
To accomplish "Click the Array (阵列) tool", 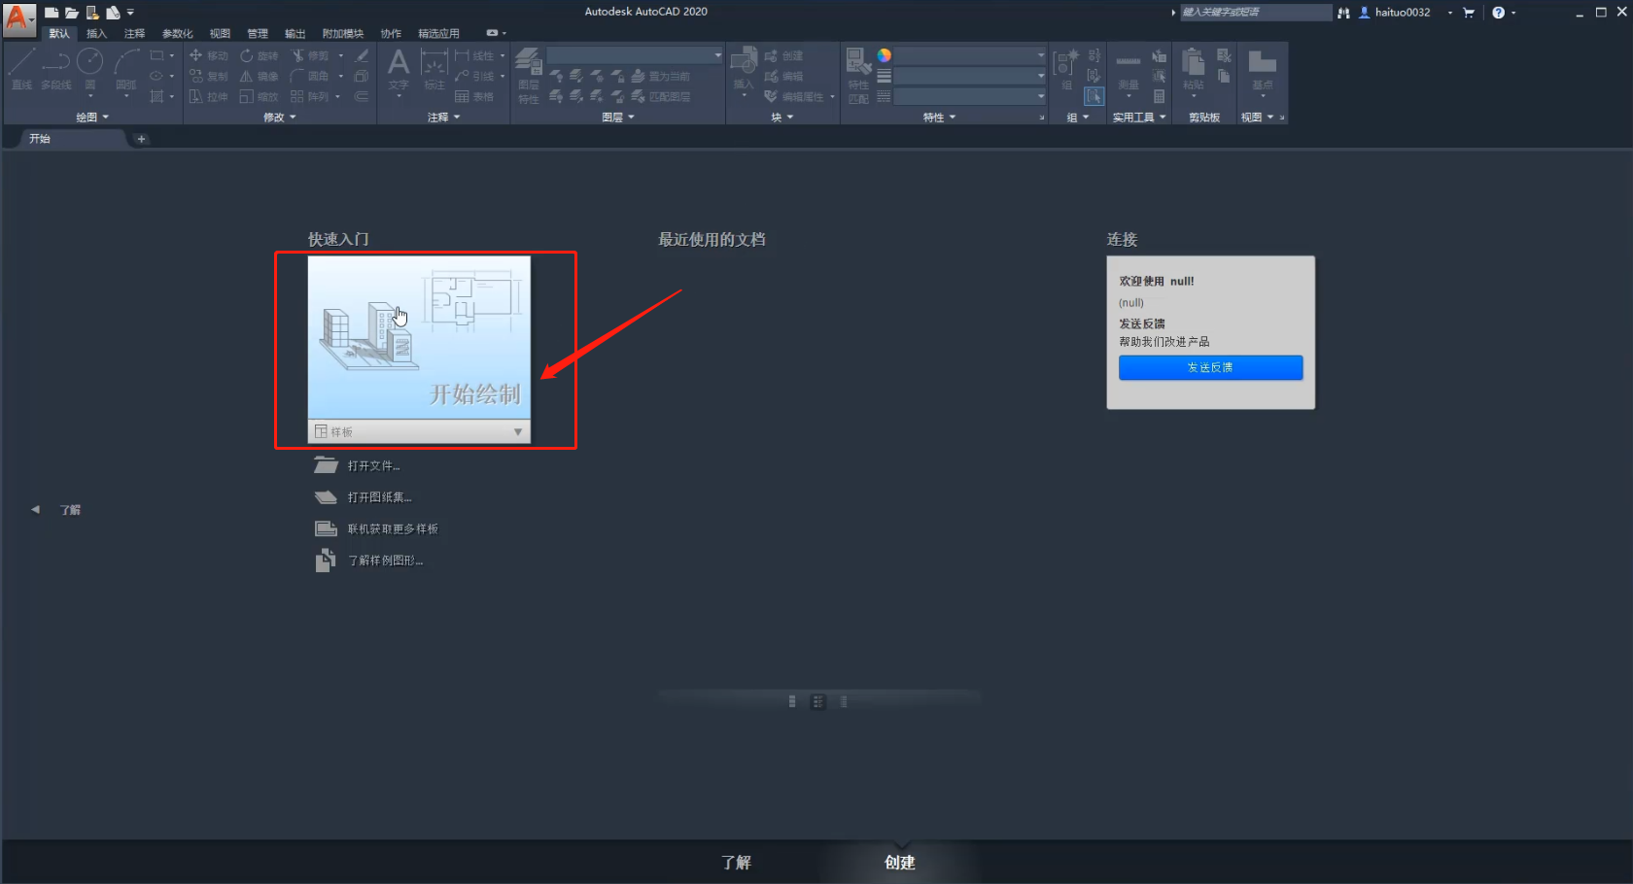I will (x=310, y=96).
